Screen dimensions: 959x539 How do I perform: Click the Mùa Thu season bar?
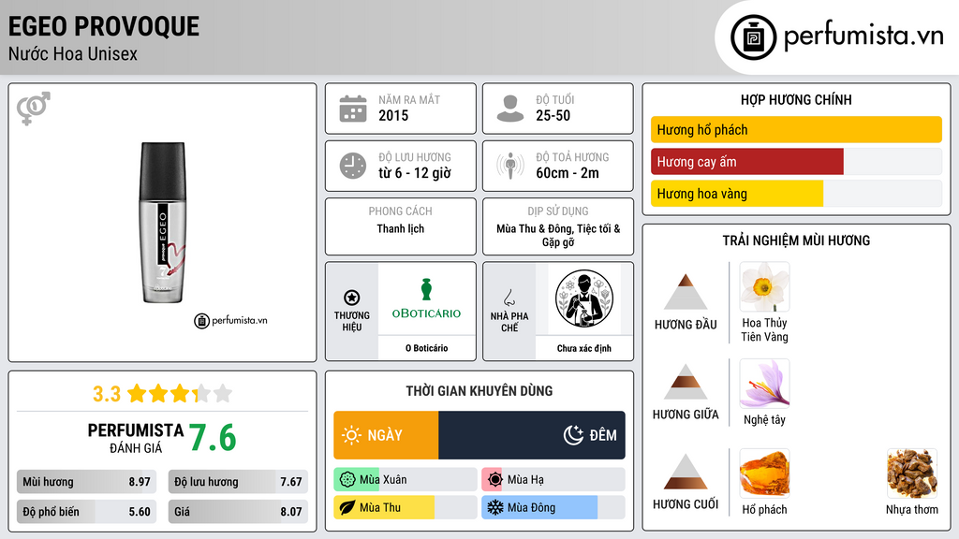point(405,507)
